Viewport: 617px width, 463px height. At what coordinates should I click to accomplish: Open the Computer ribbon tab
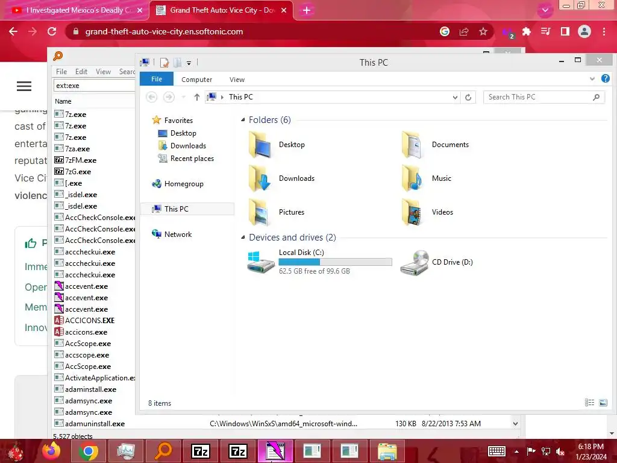[x=197, y=80]
